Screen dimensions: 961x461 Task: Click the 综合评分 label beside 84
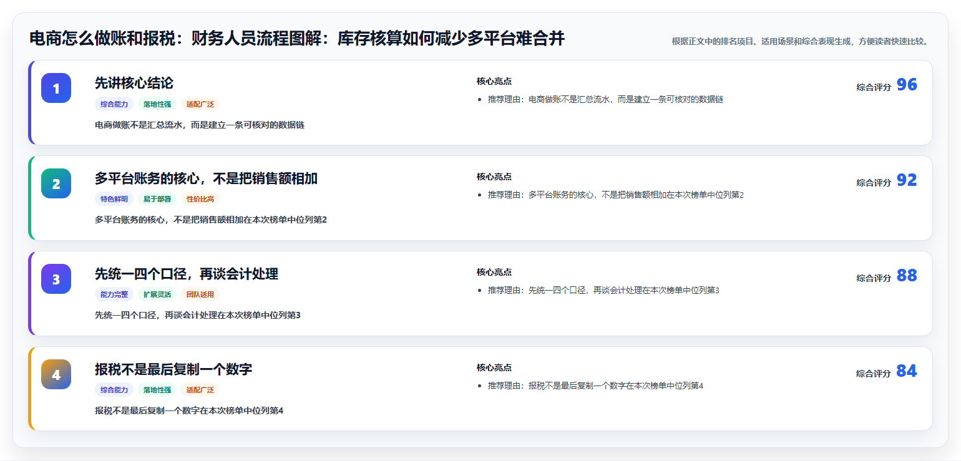874,374
